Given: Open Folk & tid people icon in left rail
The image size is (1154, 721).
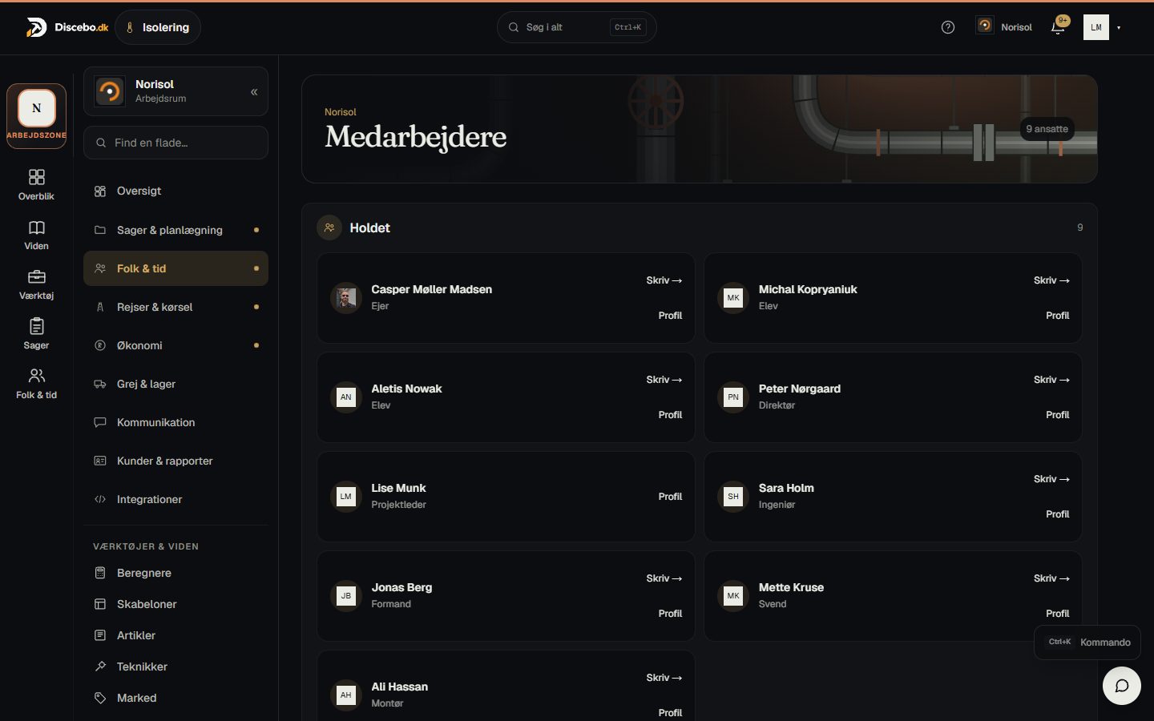Looking at the screenshot, I should click(36, 384).
